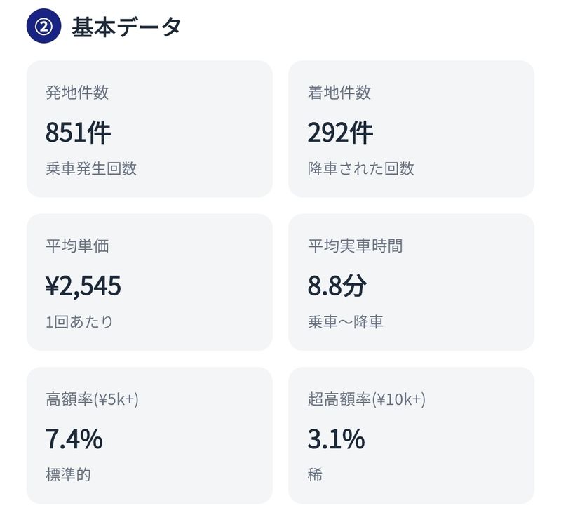This screenshot has width=561, height=522.
Task: Click the circled number 2 icon
Action: [x=43, y=26]
